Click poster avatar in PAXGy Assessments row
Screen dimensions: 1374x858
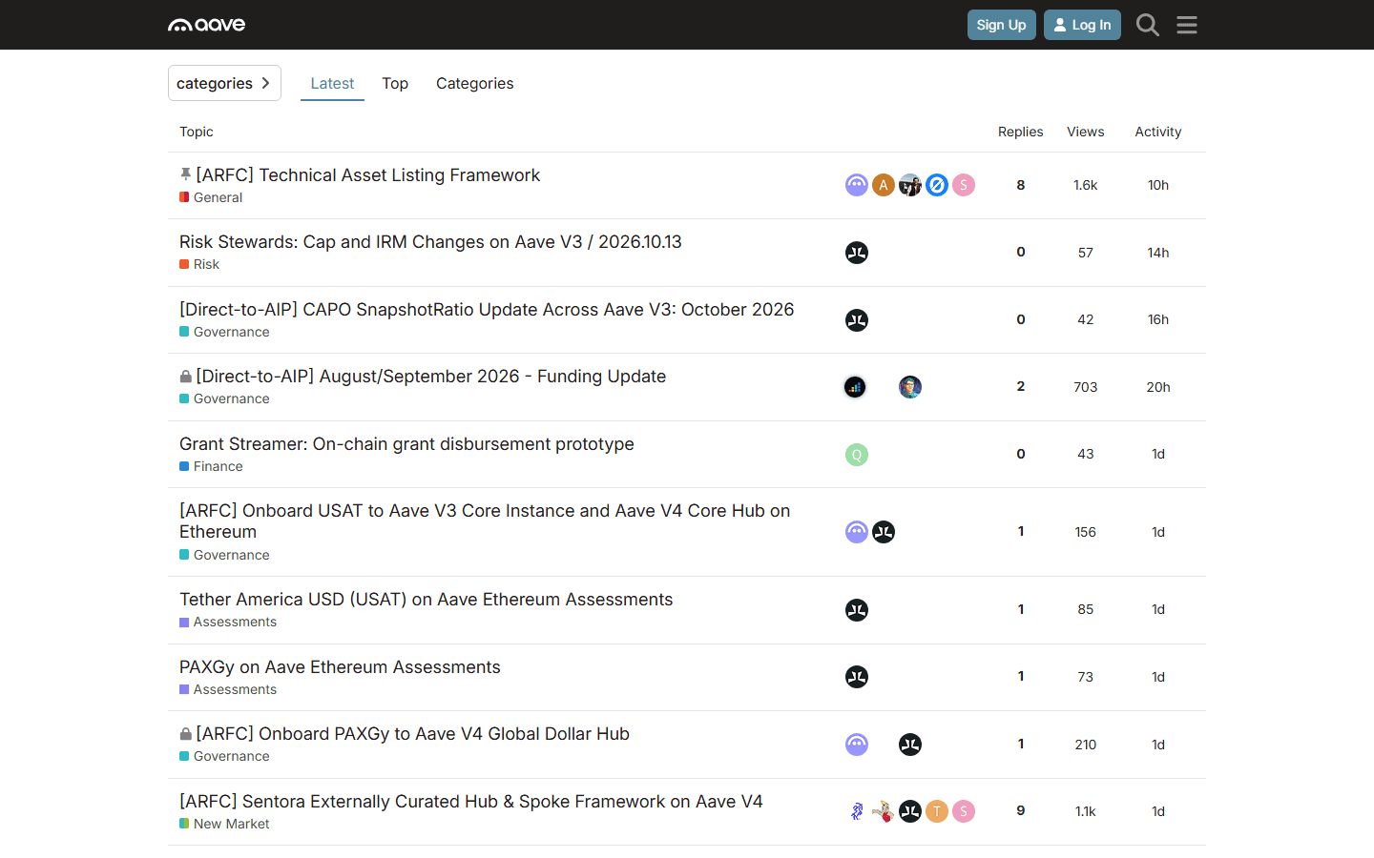857,677
